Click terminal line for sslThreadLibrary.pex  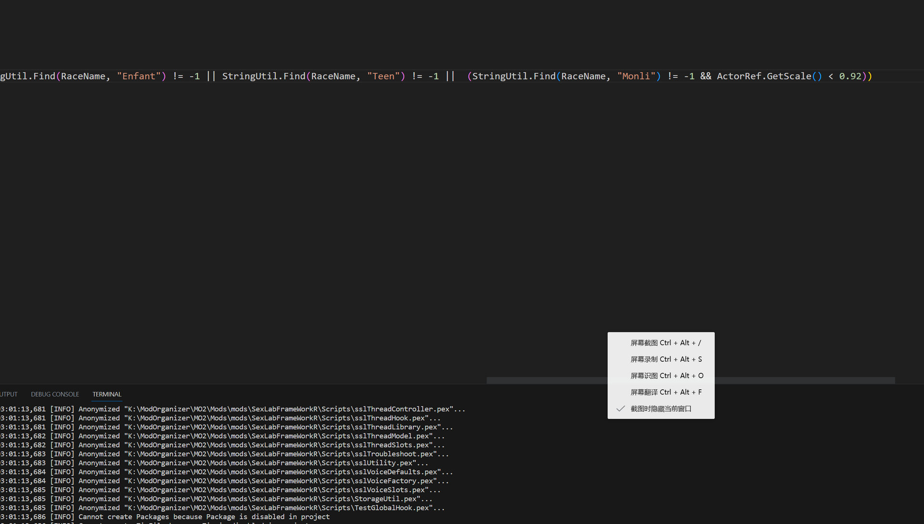[x=226, y=427]
